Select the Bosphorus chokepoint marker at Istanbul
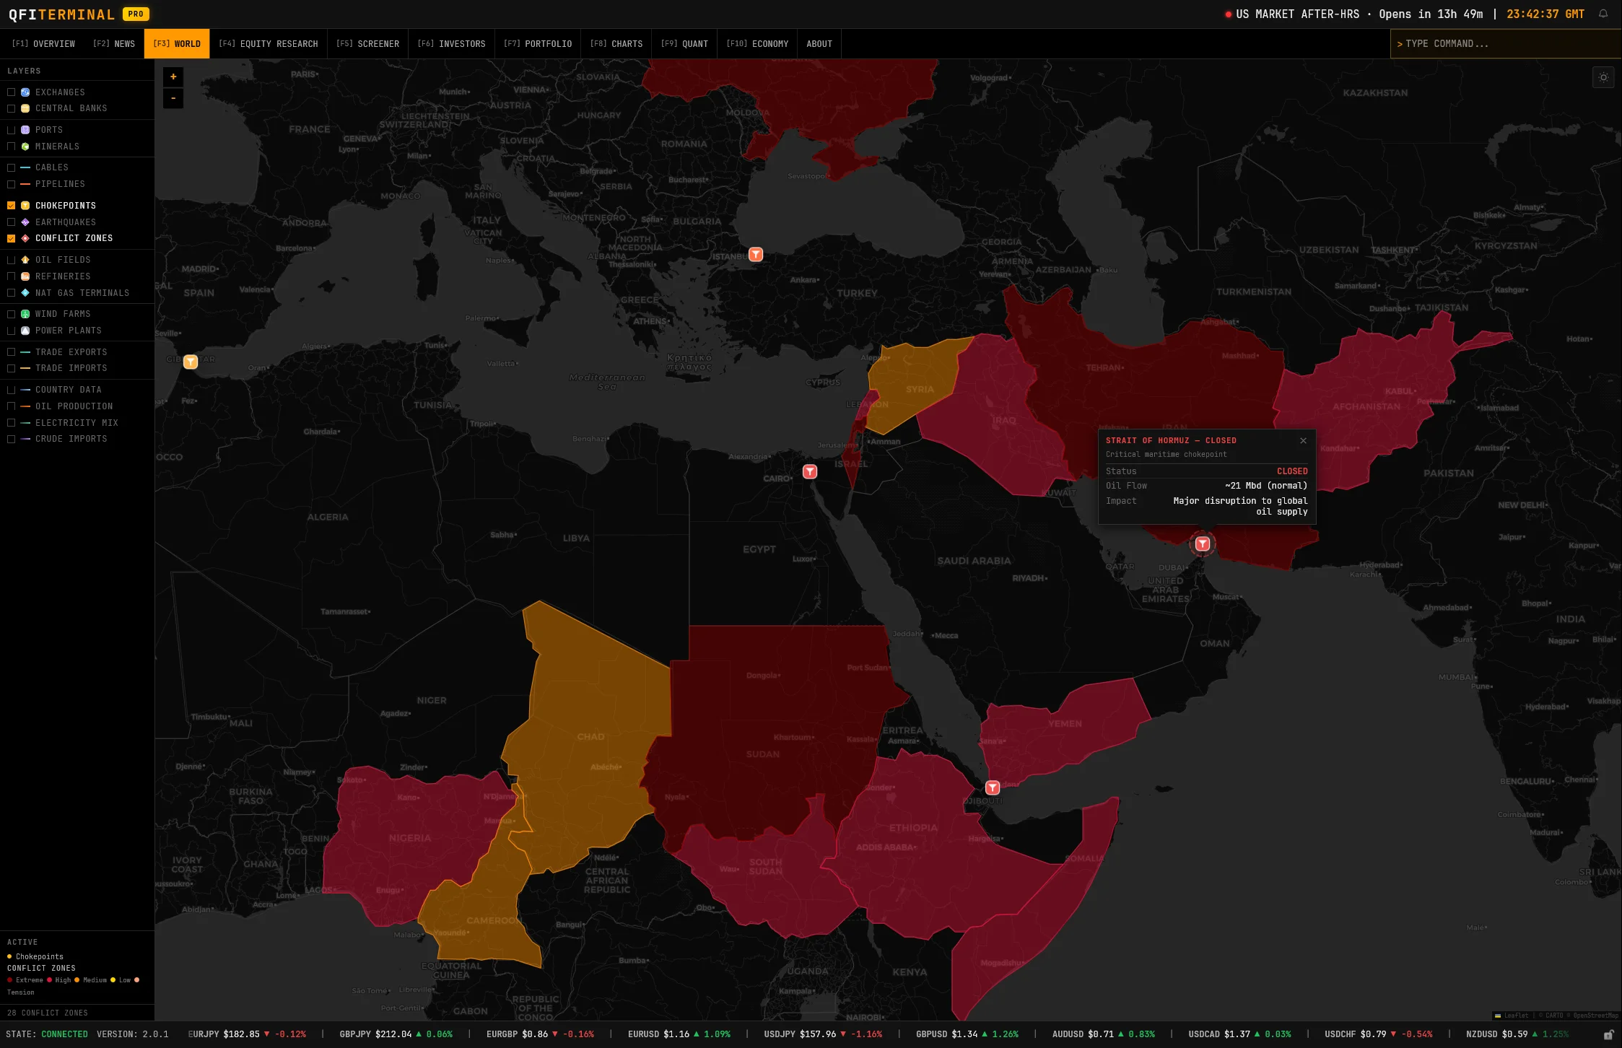 (x=755, y=254)
